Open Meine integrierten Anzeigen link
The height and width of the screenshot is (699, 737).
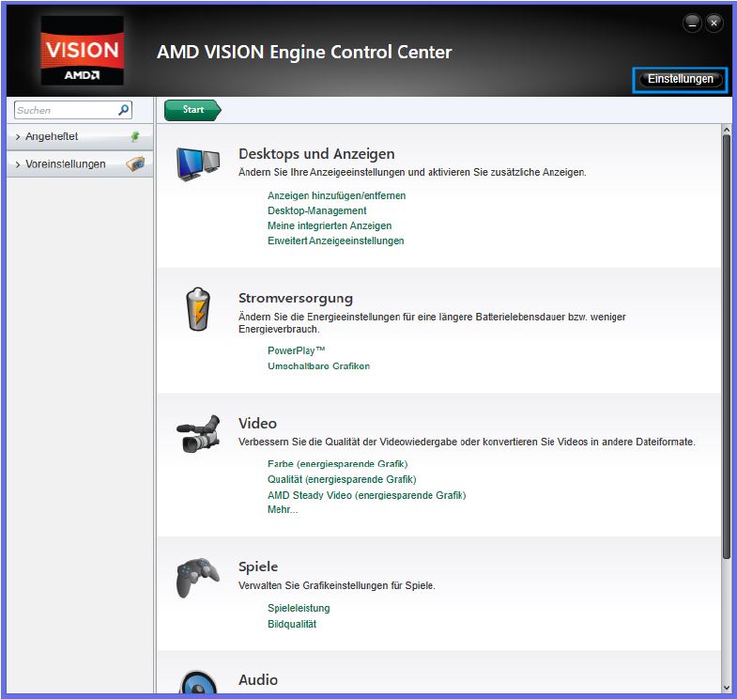pyautogui.click(x=330, y=225)
